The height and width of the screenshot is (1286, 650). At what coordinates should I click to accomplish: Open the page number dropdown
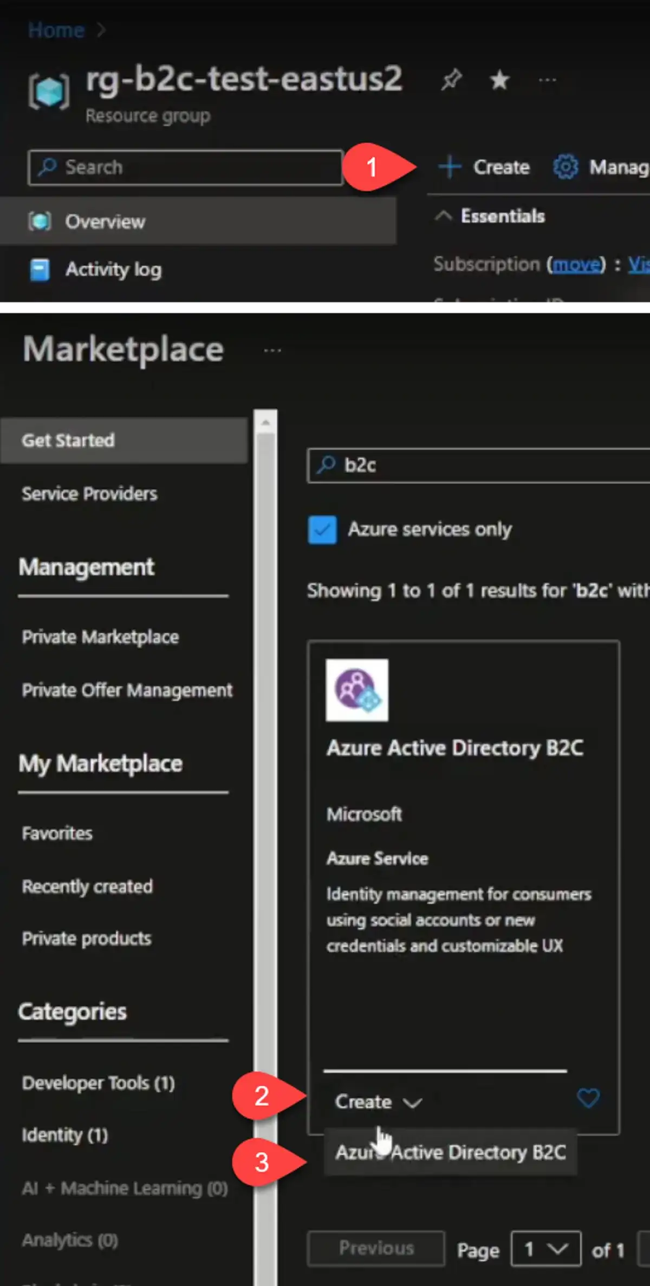click(x=545, y=1249)
